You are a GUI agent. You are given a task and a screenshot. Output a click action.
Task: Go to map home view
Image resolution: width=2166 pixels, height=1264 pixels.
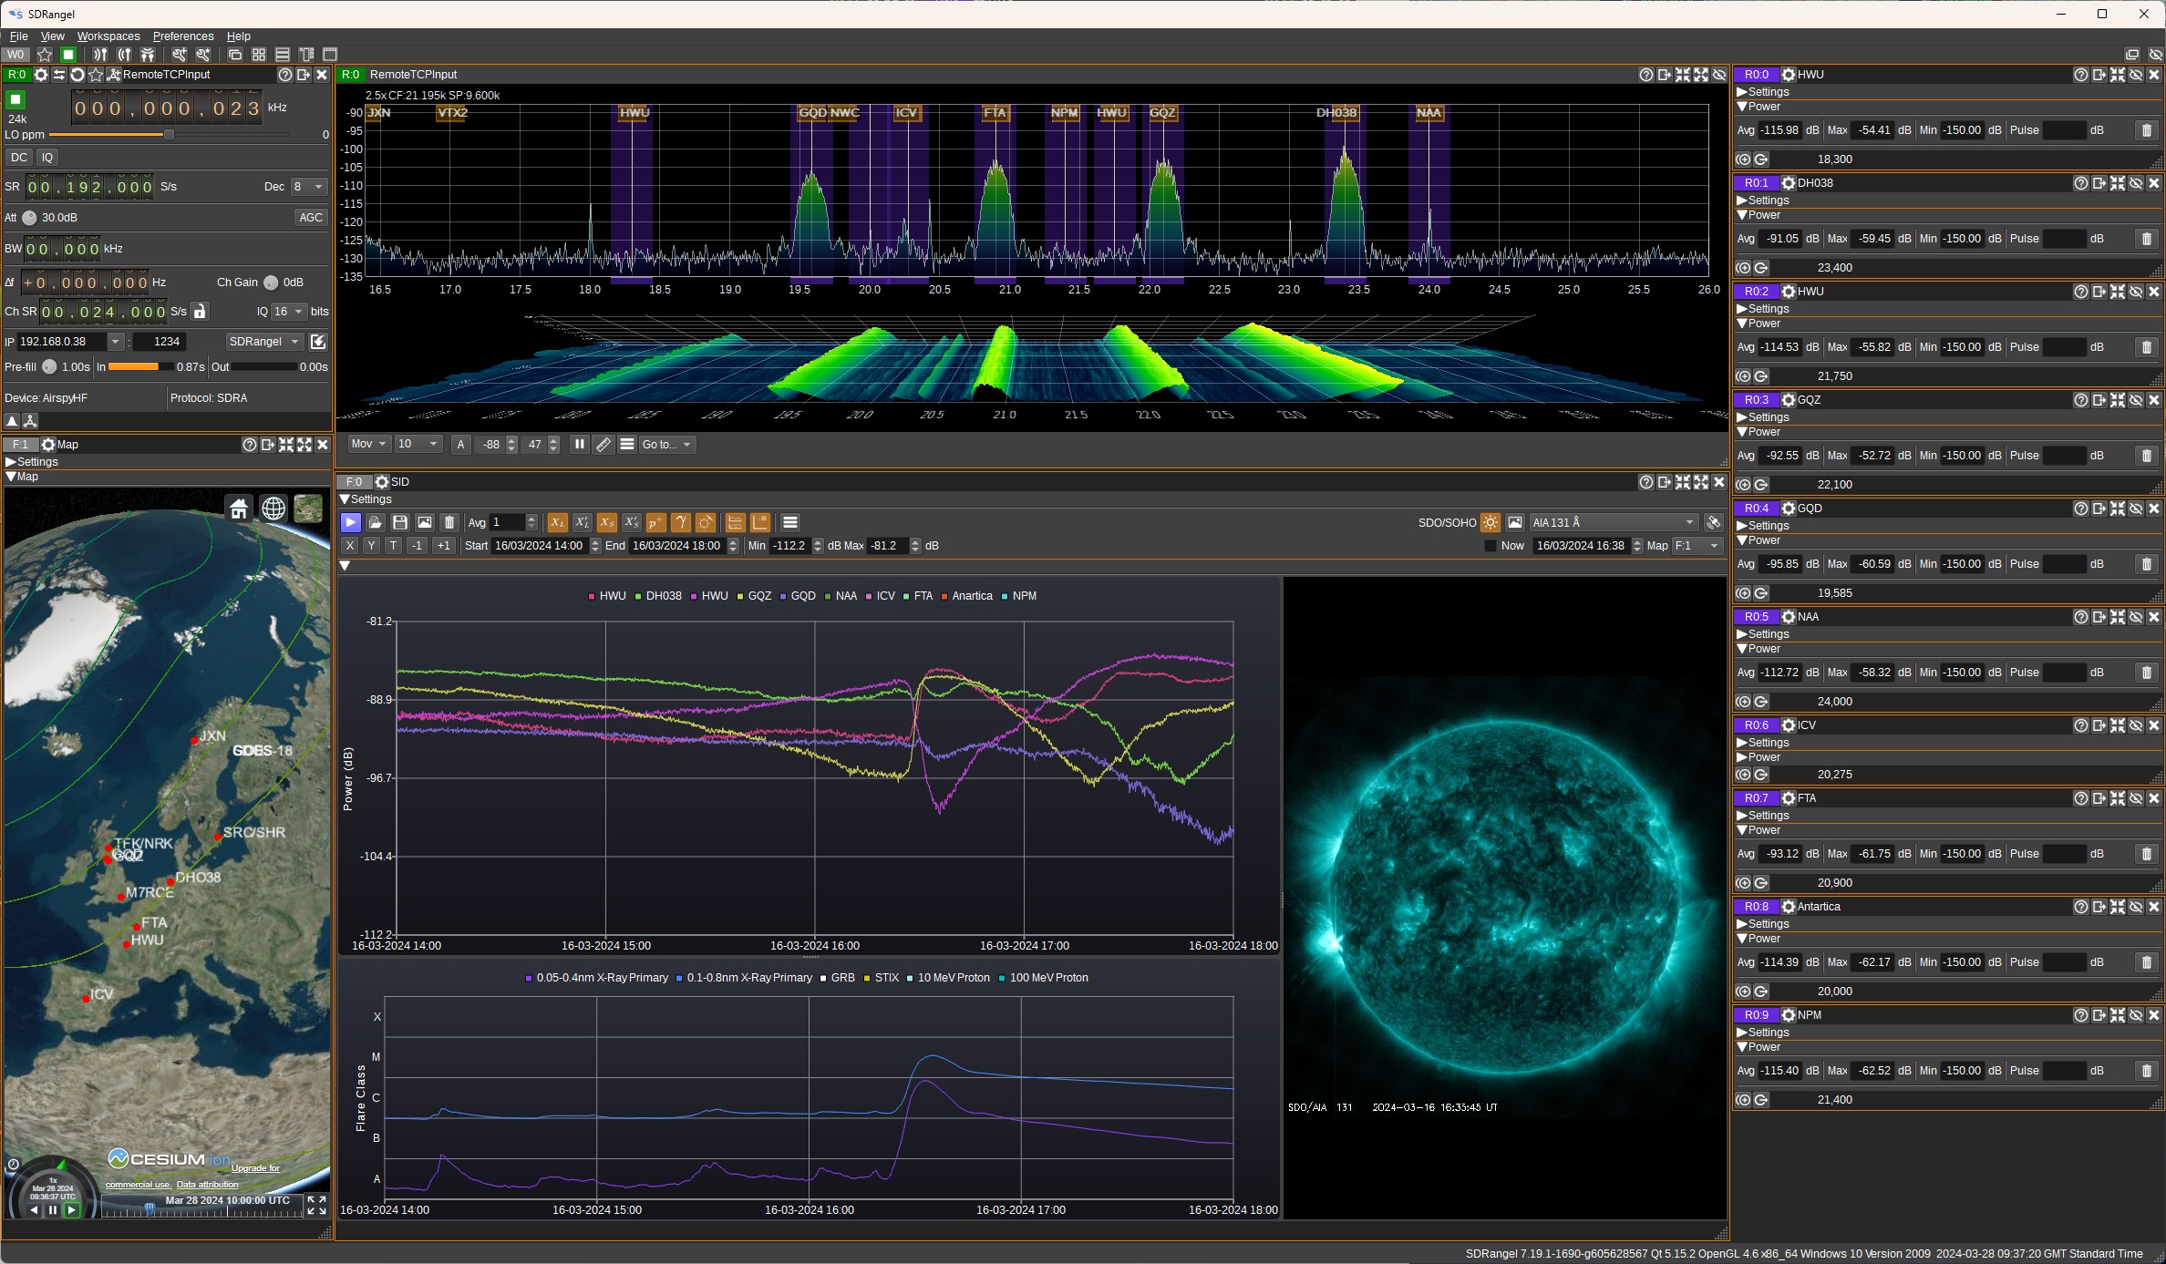click(x=239, y=509)
